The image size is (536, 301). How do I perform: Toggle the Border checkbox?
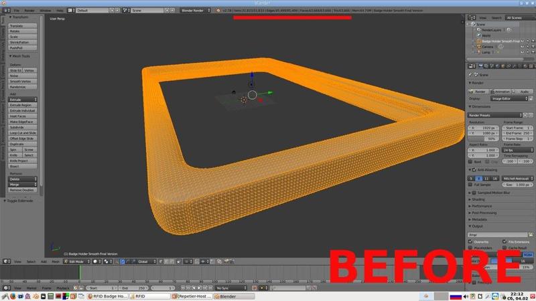470,161
